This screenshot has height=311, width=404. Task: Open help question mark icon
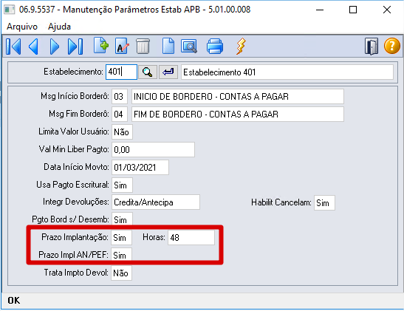point(392,46)
